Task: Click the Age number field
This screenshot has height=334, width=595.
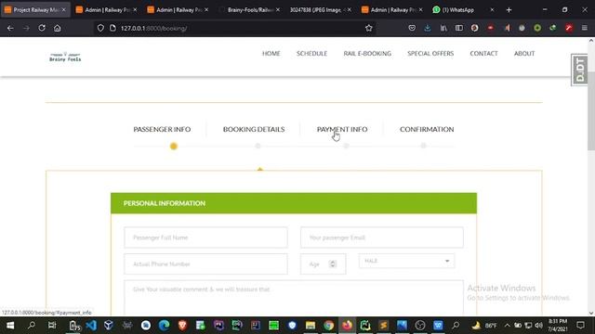Action: coord(323,263)
